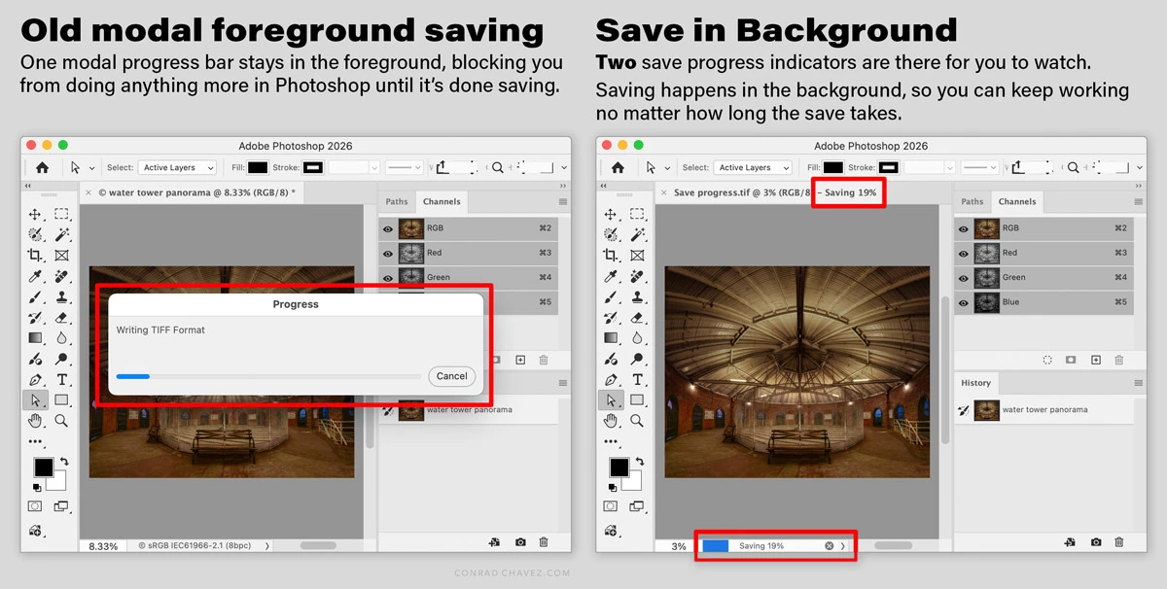The image size is (1167, 589).
Task: Open Active Layers dropdown in left window
Action: 177,167
